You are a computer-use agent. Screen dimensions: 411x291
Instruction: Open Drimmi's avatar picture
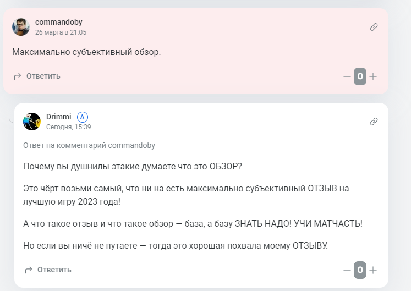(32, 122)
